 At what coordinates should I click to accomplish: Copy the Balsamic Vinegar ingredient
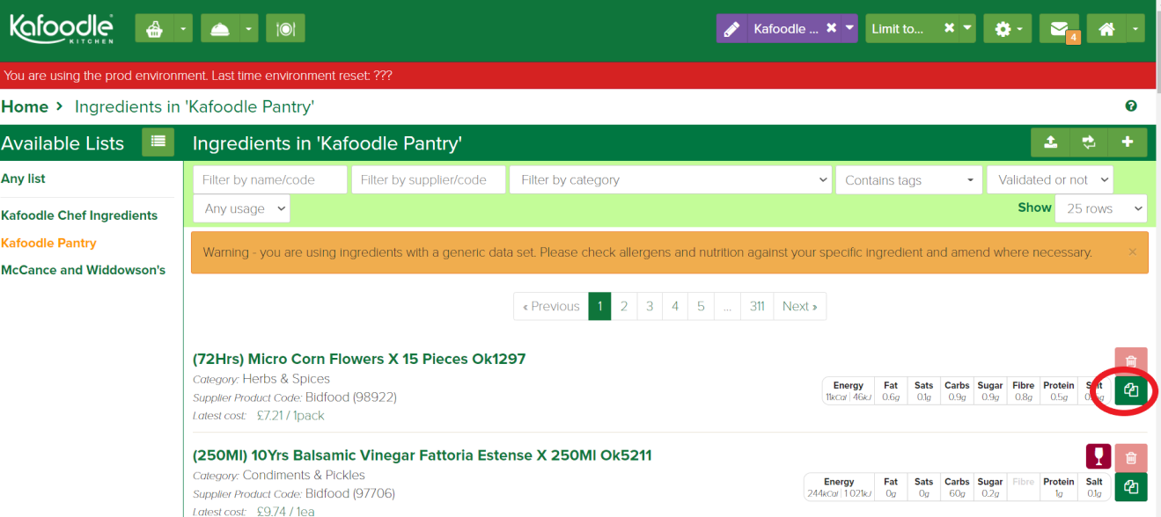pyautogui.click(x=1131, y=487)
